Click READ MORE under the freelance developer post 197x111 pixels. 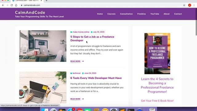pyautogui.click(x=75, y=61)
